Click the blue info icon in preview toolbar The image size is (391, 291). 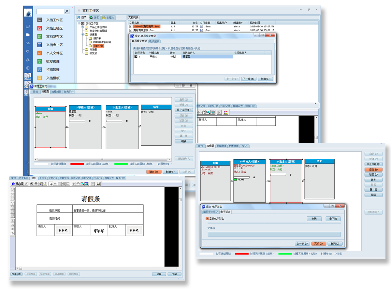(13, 184)
